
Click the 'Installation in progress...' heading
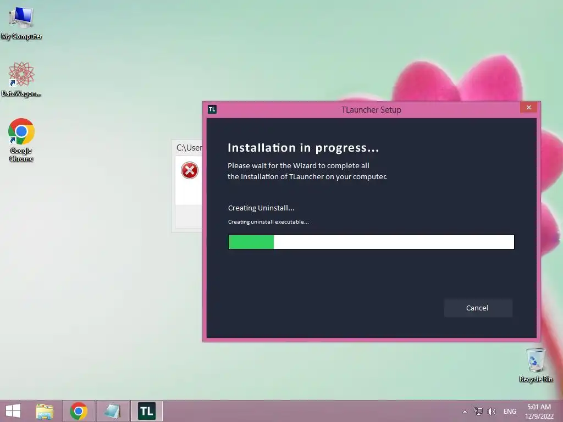click(x=303, y=148)
